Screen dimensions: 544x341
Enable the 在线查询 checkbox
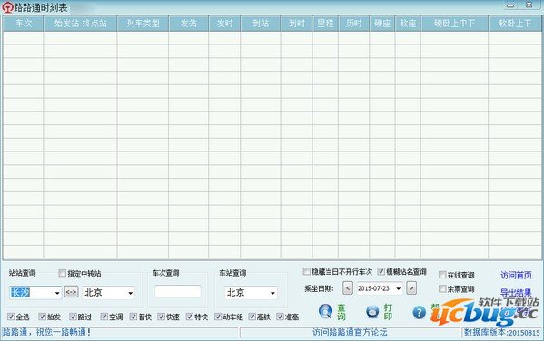[x=442, y=275]
